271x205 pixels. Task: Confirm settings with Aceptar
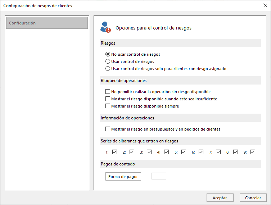click(220, 197)
